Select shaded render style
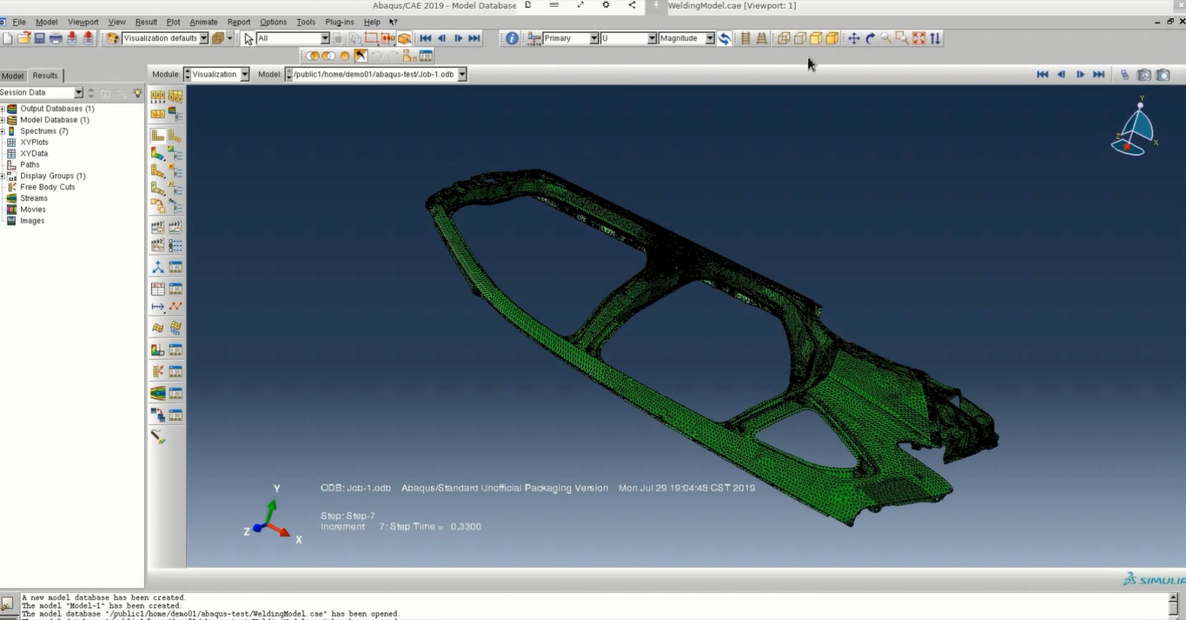This screenshot has height=620, width=1186. click(x=832, y=38)
